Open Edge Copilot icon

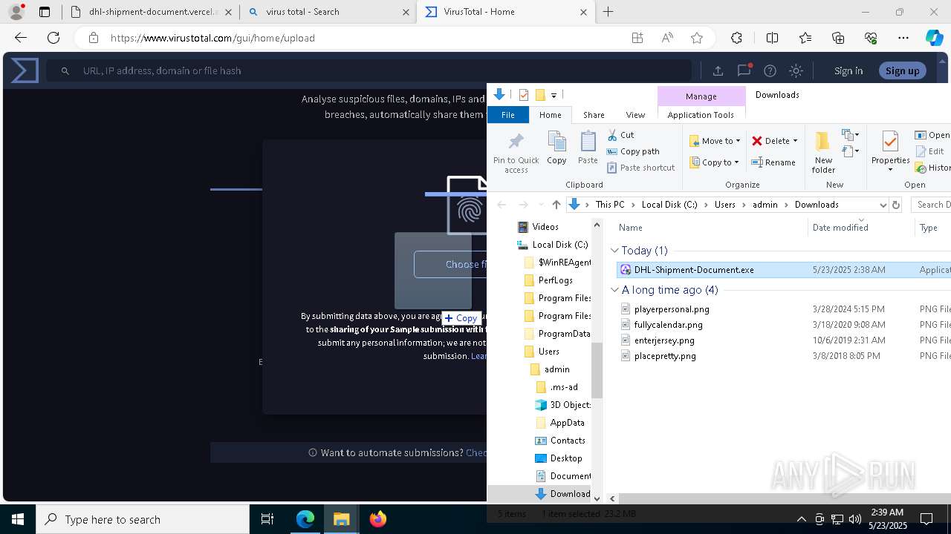tap(934, 38)
